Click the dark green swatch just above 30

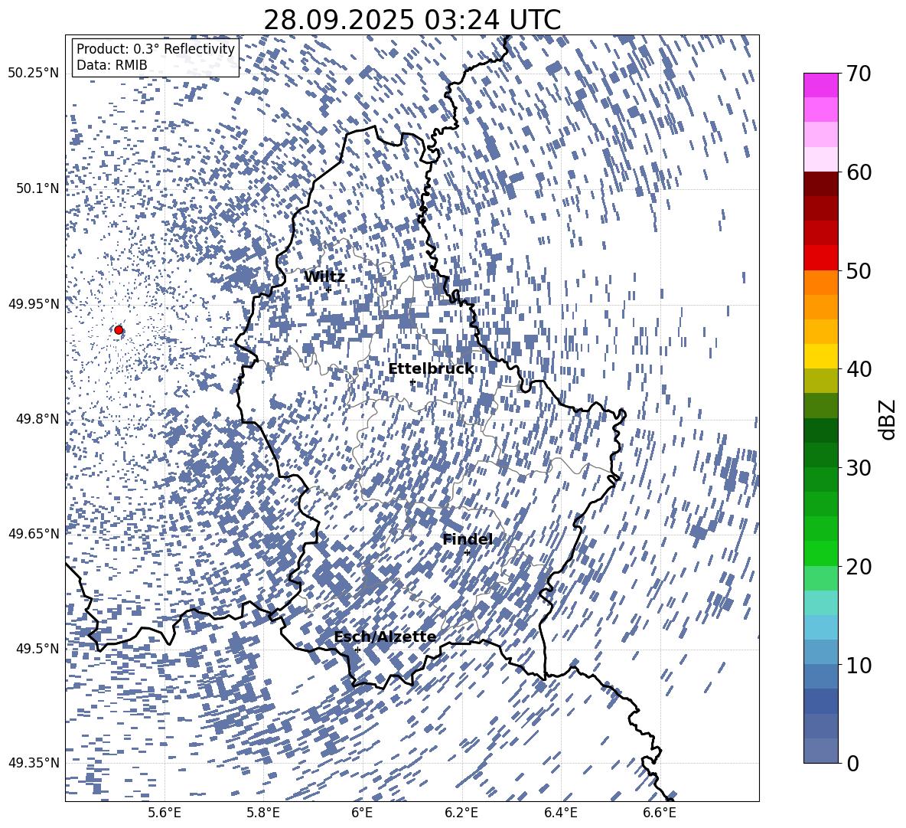point(820,455)
